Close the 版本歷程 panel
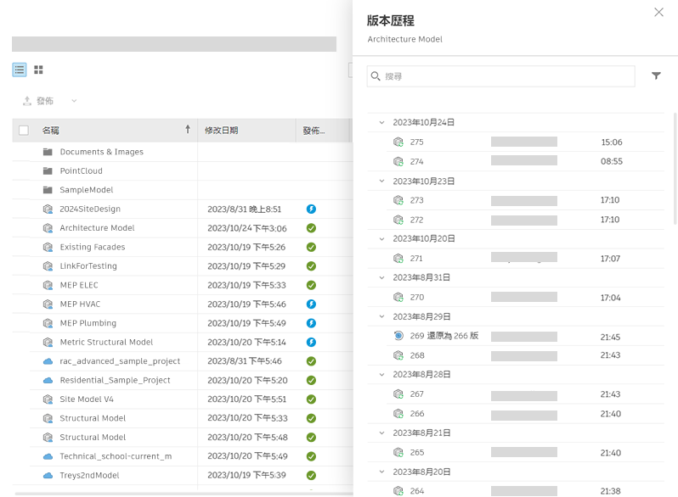678x497 pixels. (658, 13)
